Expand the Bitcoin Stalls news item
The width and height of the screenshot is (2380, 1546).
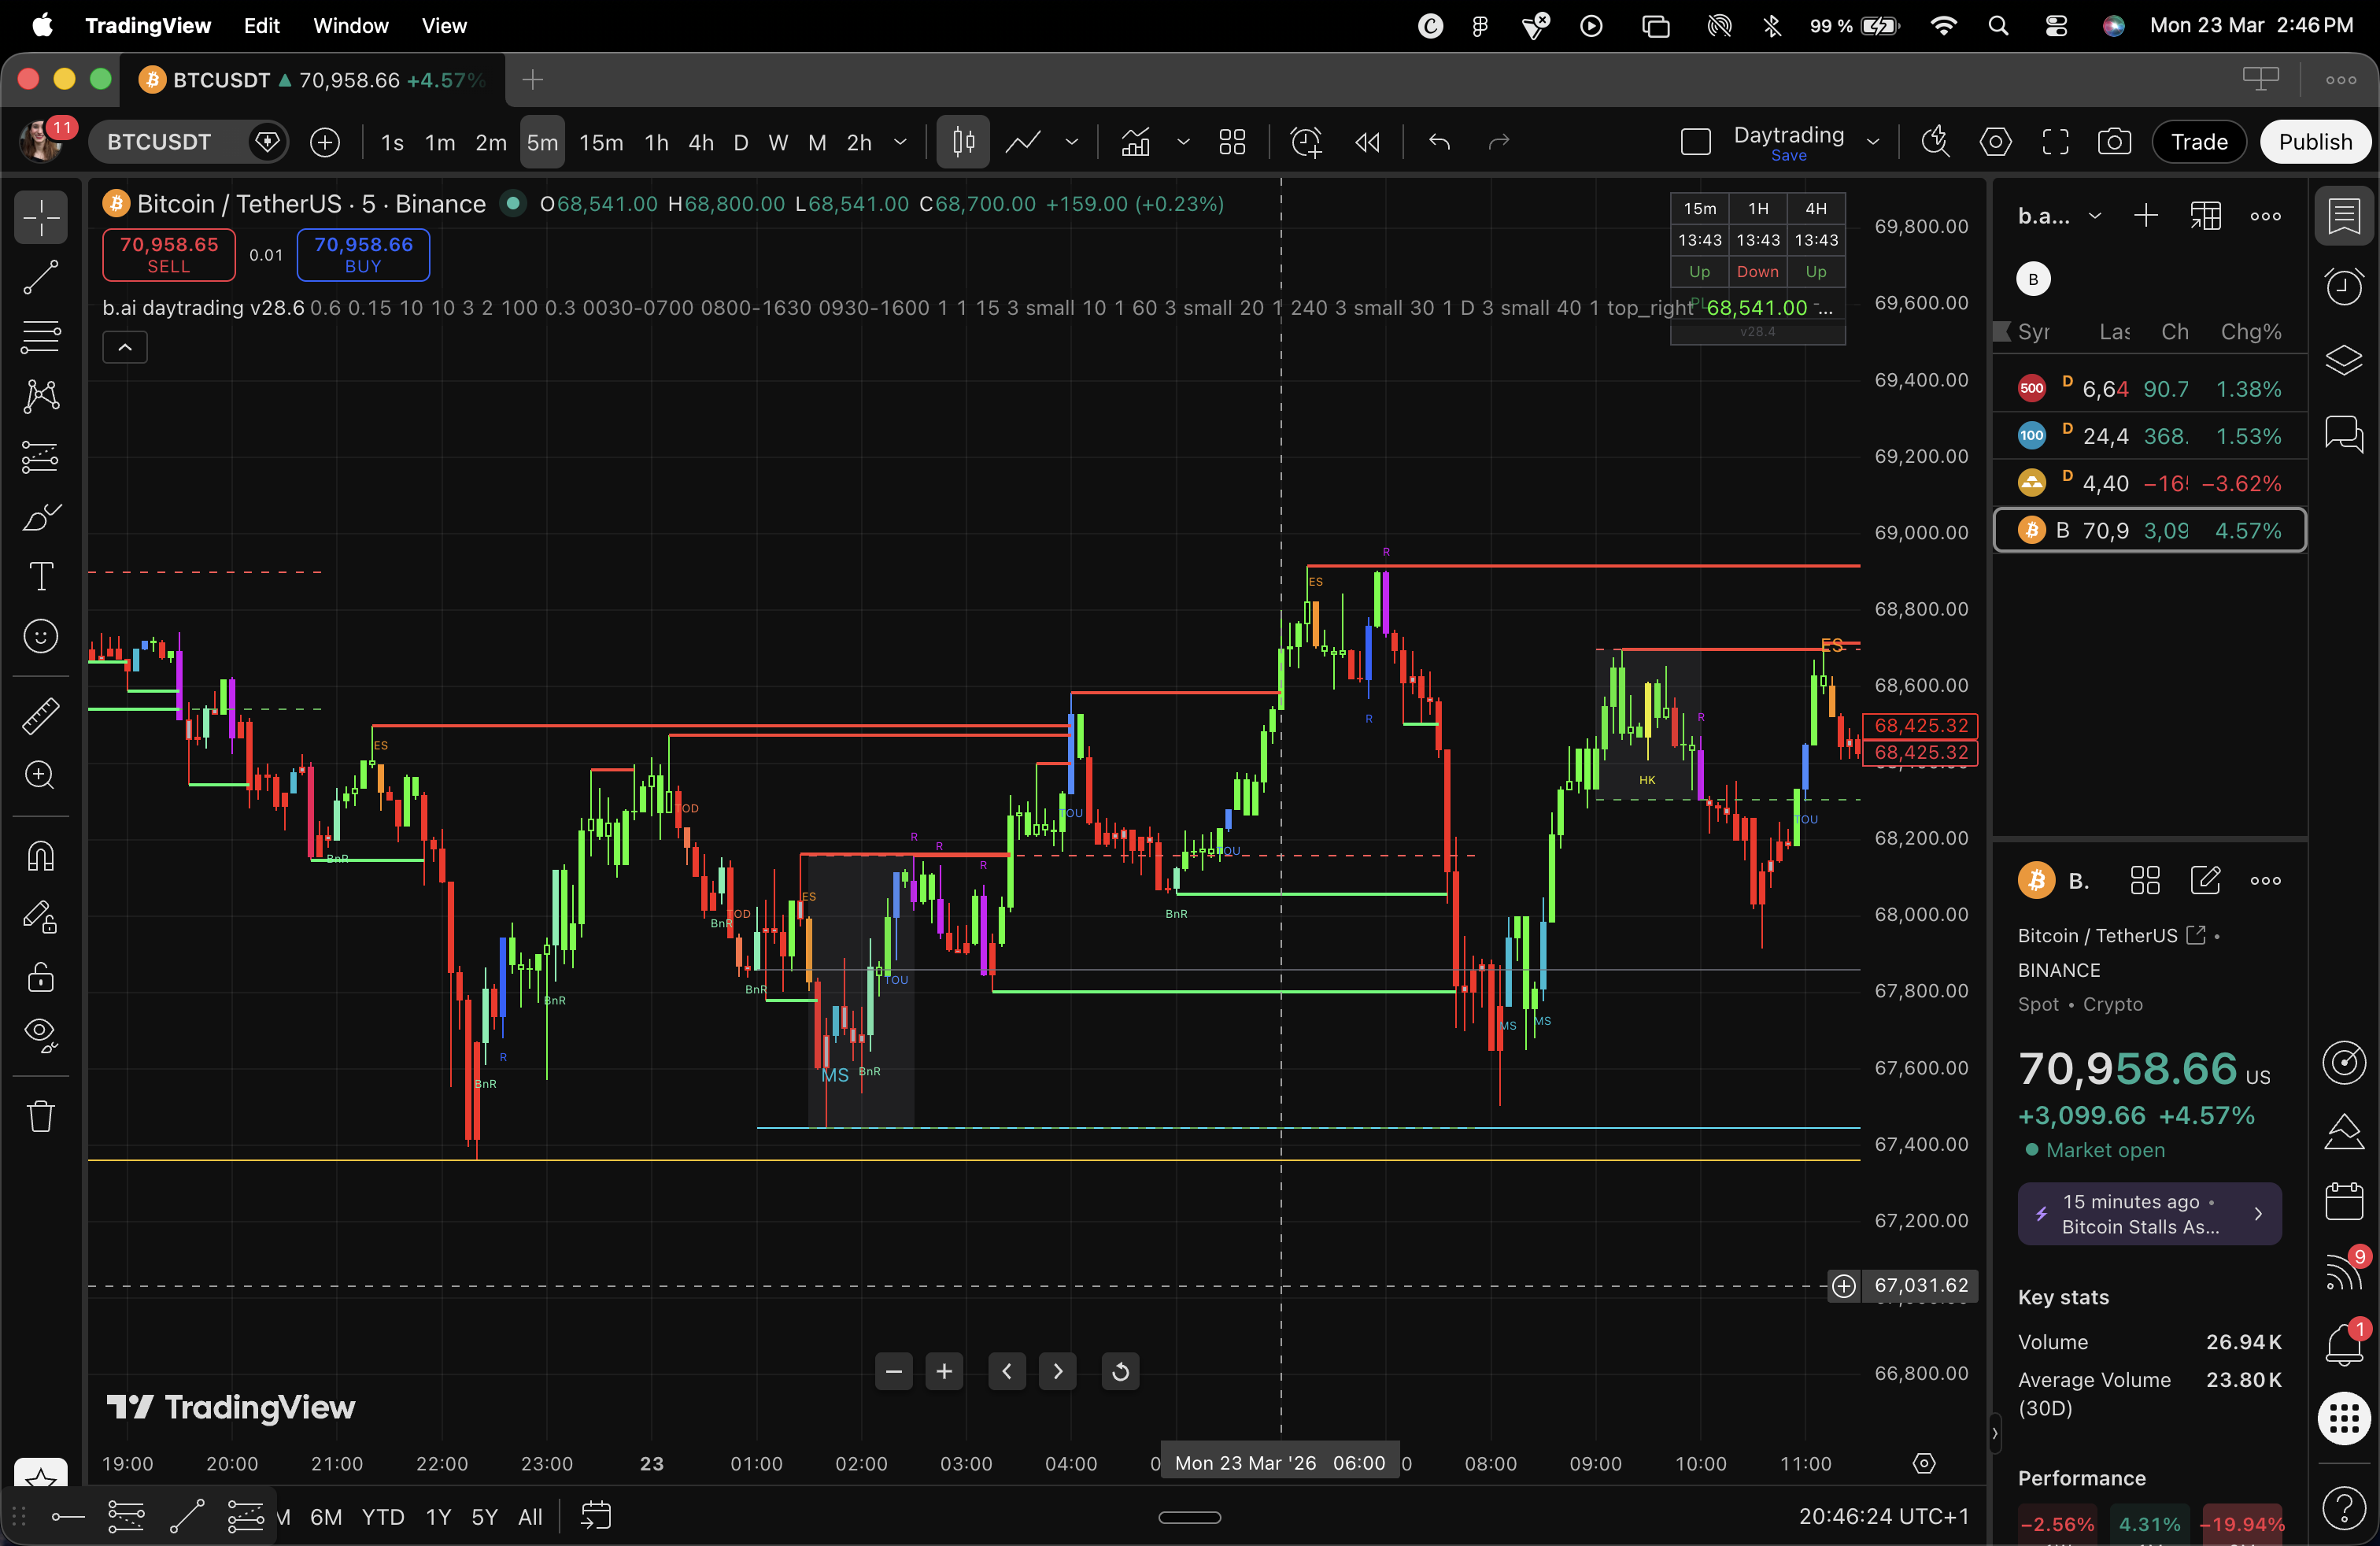(x=2150, y=1214)
